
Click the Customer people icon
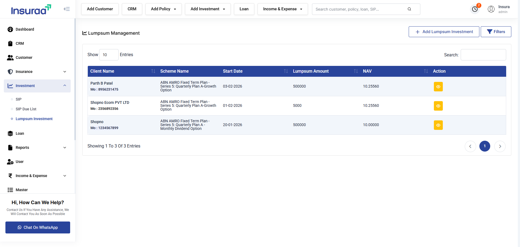click(10, 57)
